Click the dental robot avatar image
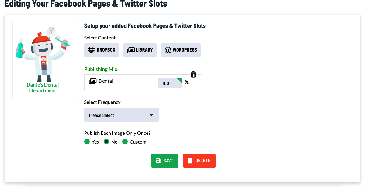373x187 pixels. (43, 54)
